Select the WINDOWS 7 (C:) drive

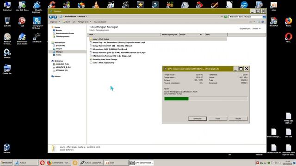pyautogui.click(x=62, y=64)
